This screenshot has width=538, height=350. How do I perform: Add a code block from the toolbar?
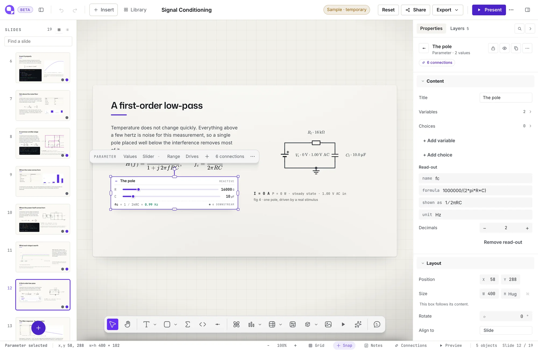pyautogui.click(x=203, y=324)
